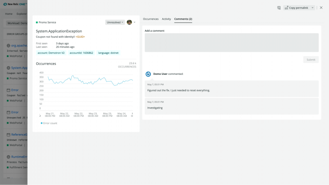
Task: Click the "3 days ago" first seen value
Action: click(63, 44)
